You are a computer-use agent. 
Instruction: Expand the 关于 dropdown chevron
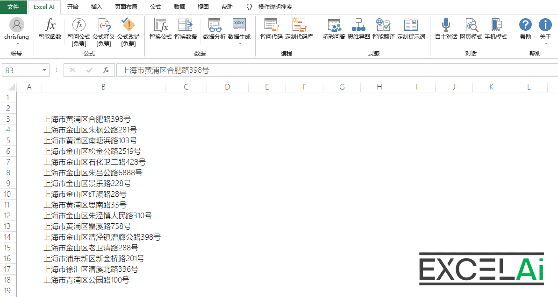point(545,44)
